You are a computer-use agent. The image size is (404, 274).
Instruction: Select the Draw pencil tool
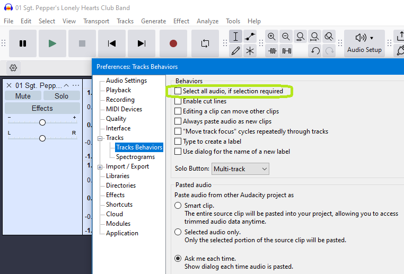point(236,51)
